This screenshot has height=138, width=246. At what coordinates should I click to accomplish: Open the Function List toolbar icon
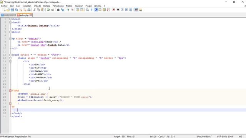tap(108, 10)
